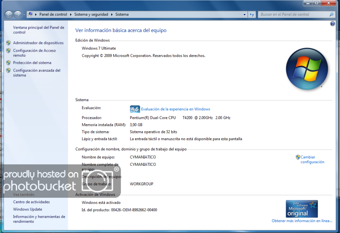The image size is (340, 233).
Task: Open Ventana principal del Panel de control
Action: 39,30
